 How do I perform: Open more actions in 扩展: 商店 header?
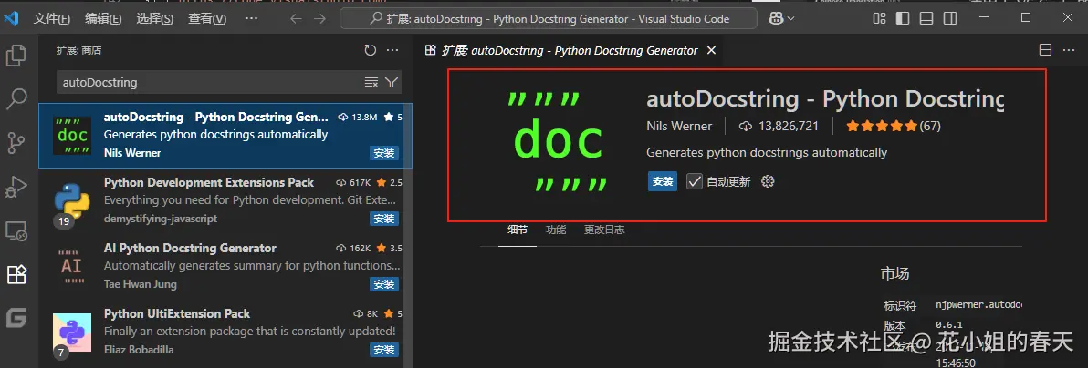click(x=392, y=50)
